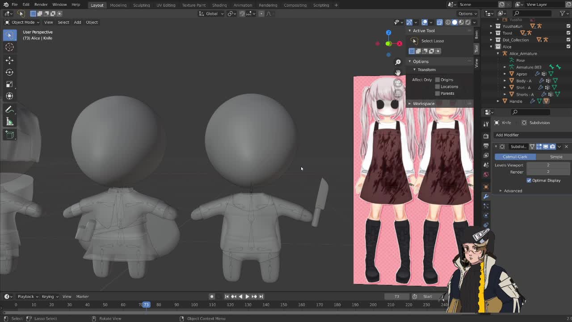Open the viewport Add menu

(77, 22)
